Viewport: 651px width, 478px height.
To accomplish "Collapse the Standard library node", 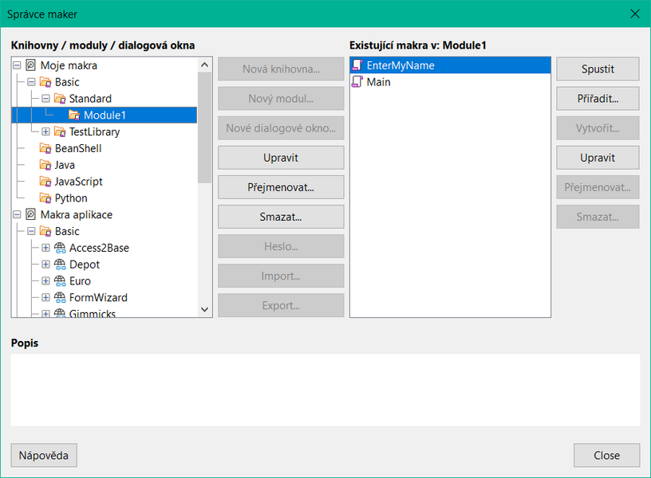I will pos(45,99).
